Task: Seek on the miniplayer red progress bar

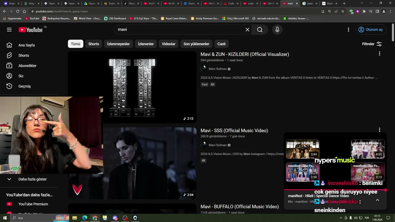Action: tap(335, 190)
